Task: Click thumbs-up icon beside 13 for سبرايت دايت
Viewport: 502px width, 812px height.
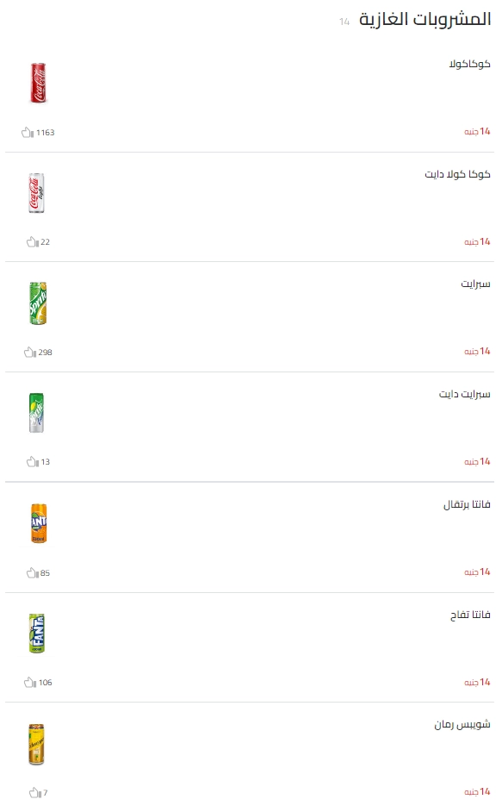Action: [x=32, y=461]
